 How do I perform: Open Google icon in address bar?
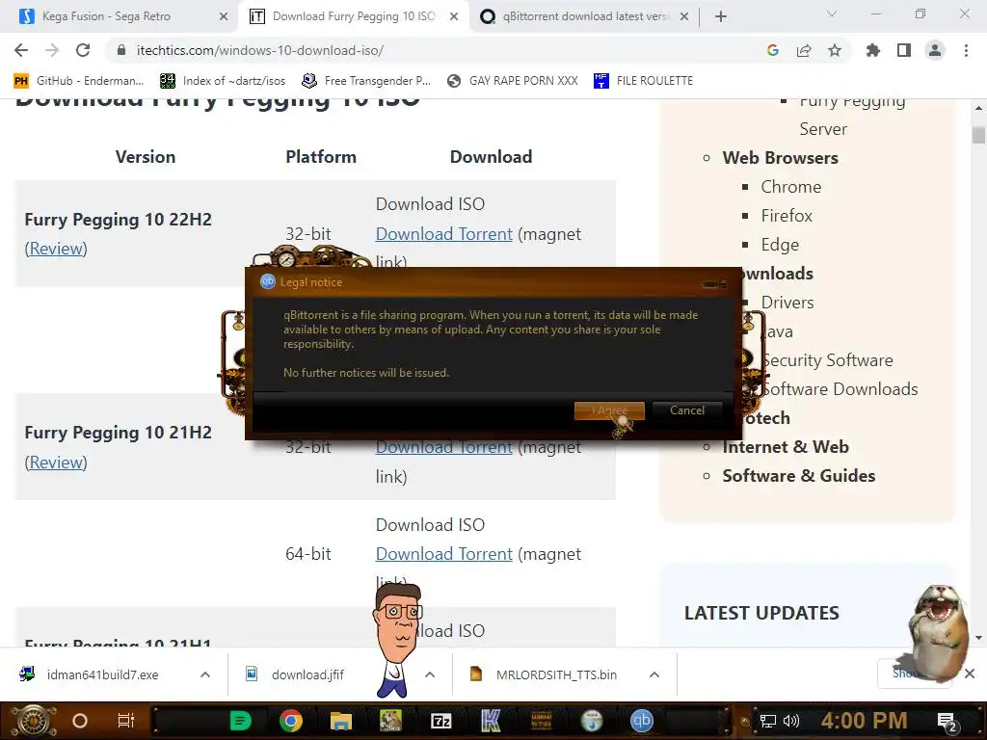tap(772, 50)
